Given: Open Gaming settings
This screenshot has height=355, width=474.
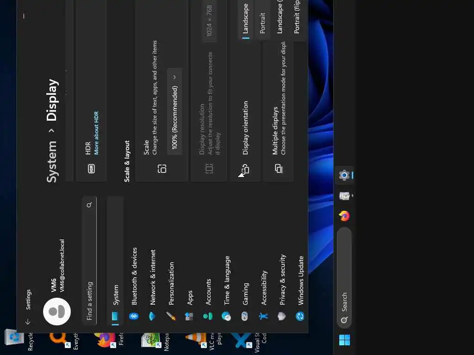Looking at the screenshot, I should (x=245, y=261).
